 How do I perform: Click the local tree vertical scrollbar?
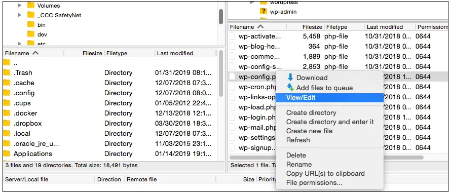[221, 17]
